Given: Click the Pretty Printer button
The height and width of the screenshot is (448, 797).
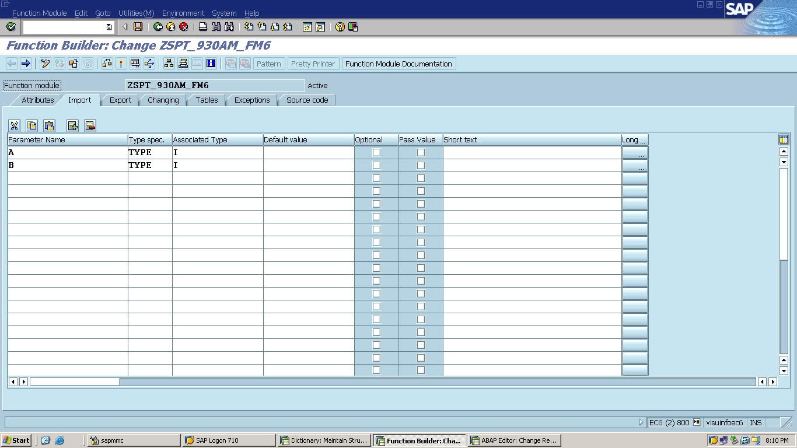Looking at the screenshot, I should click(x=313, y=64).
